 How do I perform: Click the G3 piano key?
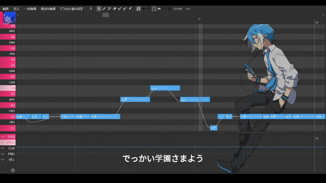(x=8, y=117)
